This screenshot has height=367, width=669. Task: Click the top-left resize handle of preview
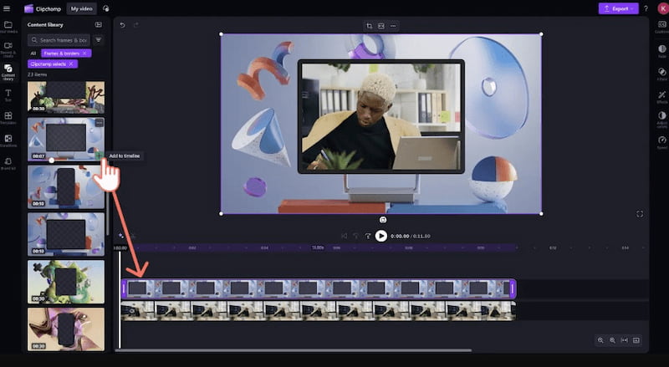click(x=221, y=34)
